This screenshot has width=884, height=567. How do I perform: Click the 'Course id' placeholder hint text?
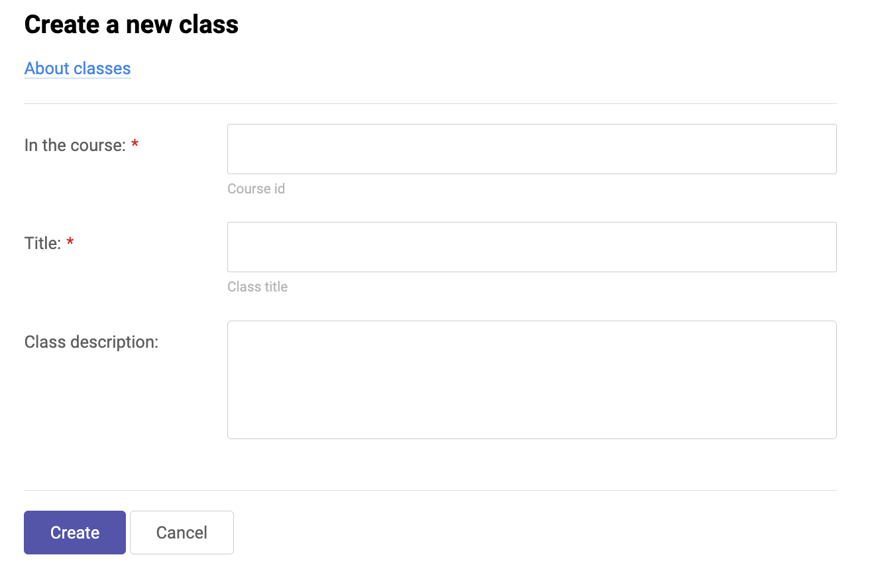(x=256, y=188)
